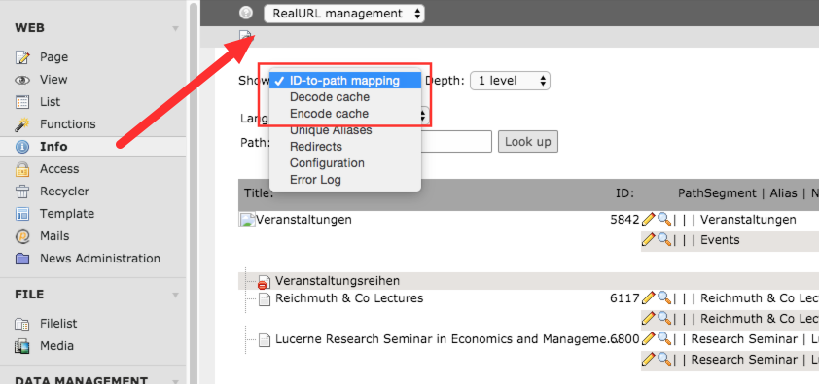Viewport: 819px width, 384px height.
Task: Open the Page module icon
Action: click(x=22, y=56)
